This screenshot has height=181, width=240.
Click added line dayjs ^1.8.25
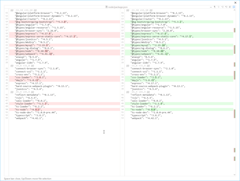tap(179, 80)
